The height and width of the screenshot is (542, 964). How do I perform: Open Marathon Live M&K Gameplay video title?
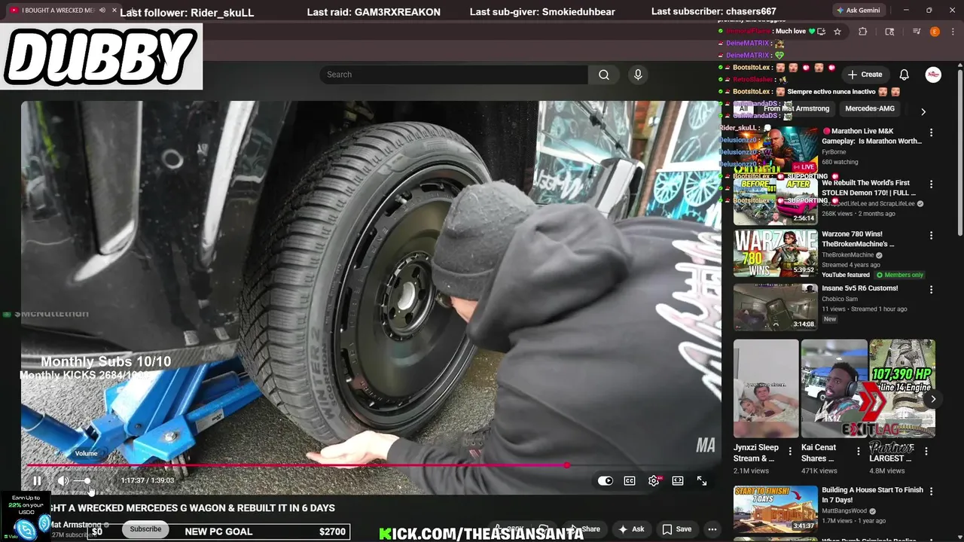(872, 136)
